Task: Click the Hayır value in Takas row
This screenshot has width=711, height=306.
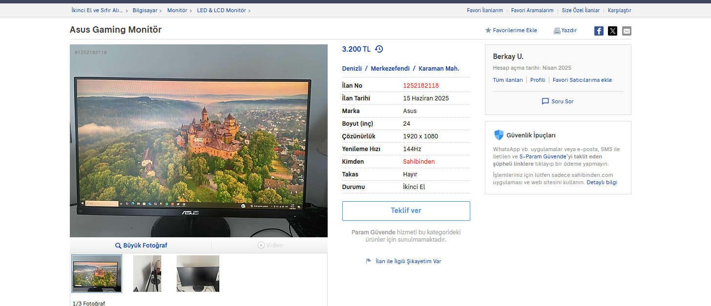Action: click(x=410, y=174)
